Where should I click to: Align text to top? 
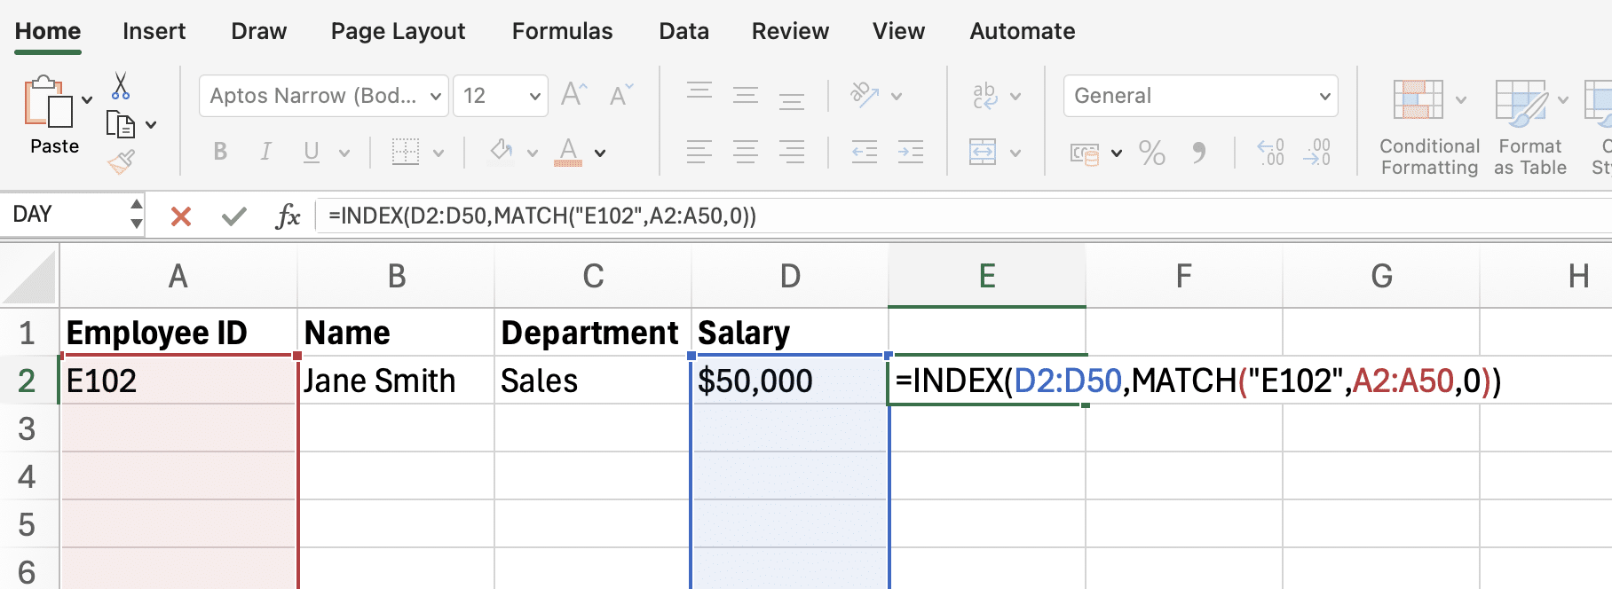pyautogui.click(x=699, y=91)
